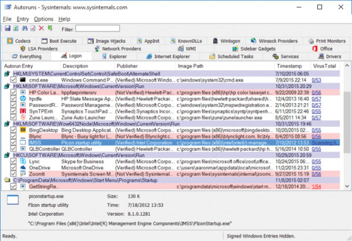Uncheck the HP Color La entry checkbox

(x=13, y=93)
